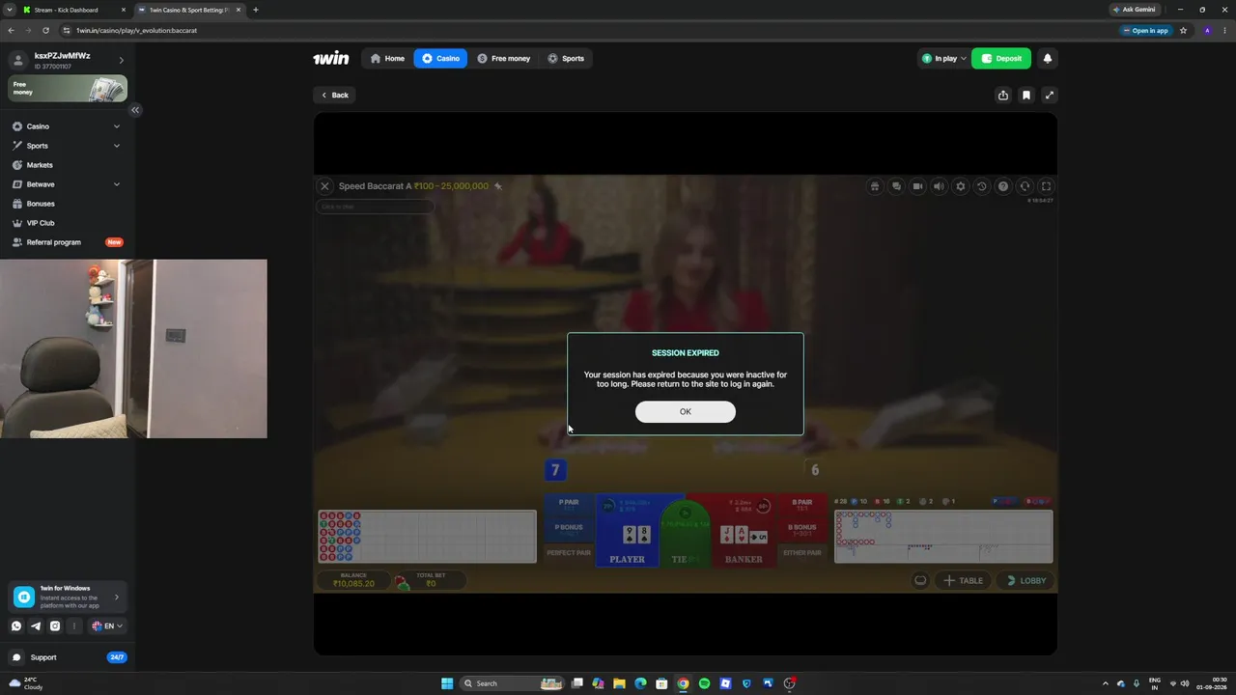Toggle the video camera icon in game
This screenshot has width=1236, height=695.
click(917, 186)
